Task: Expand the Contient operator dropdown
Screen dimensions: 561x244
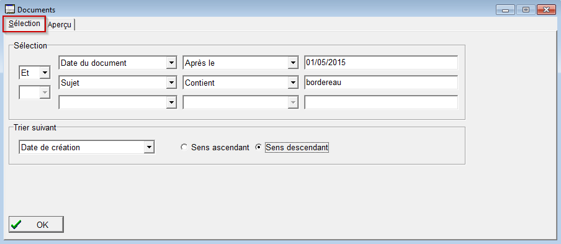Action: click(x=240, y=83)
